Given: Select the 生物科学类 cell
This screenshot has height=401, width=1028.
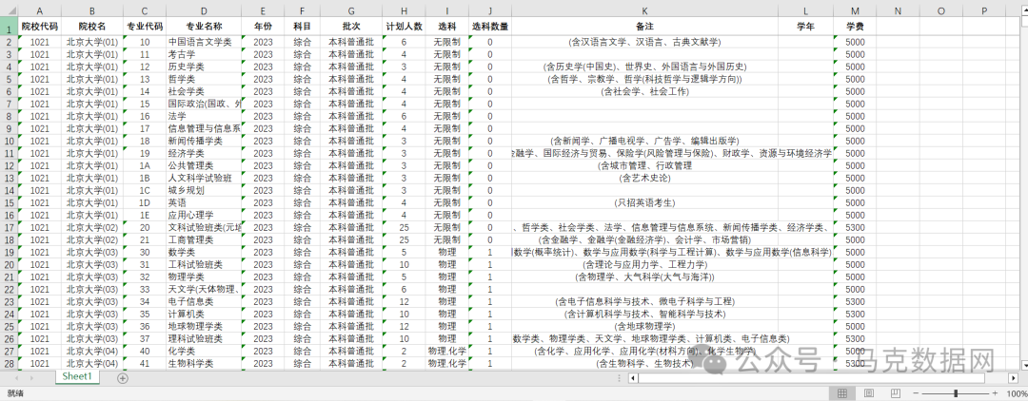Looking at the screenshot, I should (x=204, y=363).
